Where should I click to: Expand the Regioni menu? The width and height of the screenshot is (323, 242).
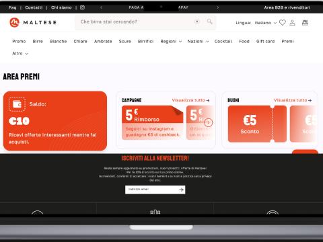(171, 42)
